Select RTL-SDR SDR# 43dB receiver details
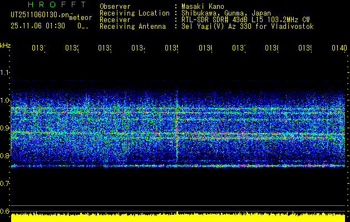The height and width of the screenshot is (222, 350). click(x=245, y=20)
